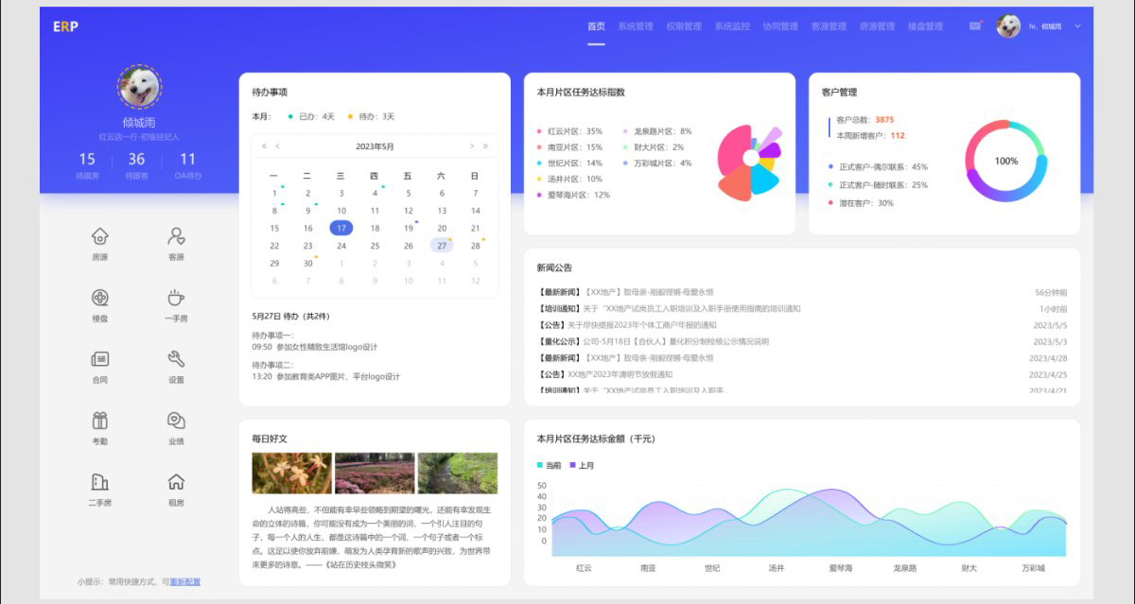Viewport: 1135px width, 604px height.
Task: Open the 设置 wrench settings shortcut
Action: click(176, 359)
